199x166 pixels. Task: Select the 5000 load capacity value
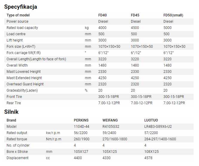pos(167,28)
